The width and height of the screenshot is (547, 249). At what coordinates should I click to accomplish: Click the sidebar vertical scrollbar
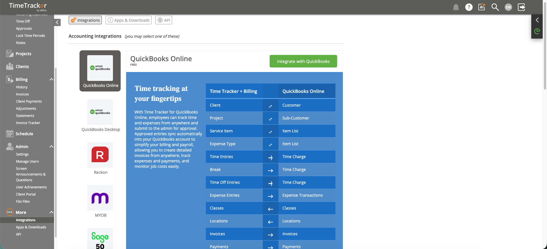tap(55, 152)
